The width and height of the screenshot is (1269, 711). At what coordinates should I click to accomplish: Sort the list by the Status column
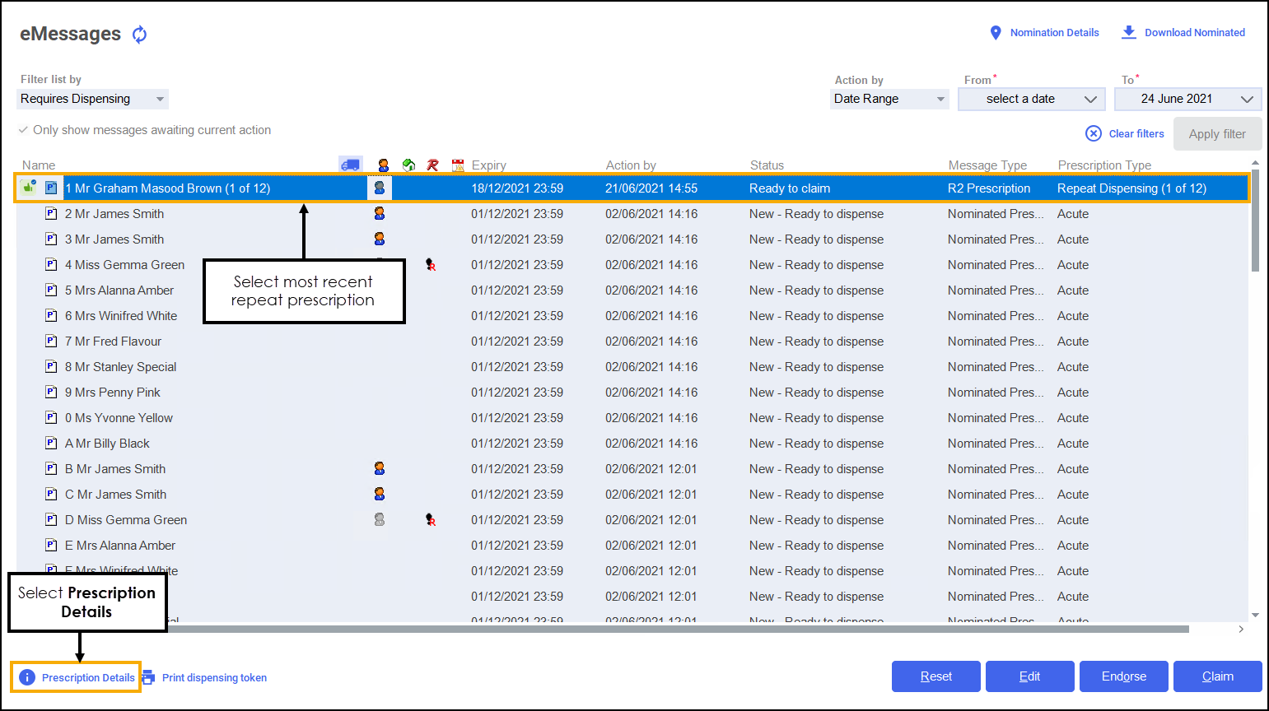coord(767,165)
